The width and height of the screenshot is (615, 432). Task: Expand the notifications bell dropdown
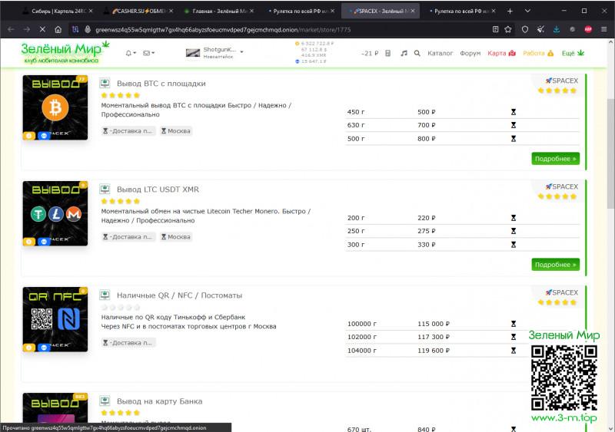click(131, 54)
